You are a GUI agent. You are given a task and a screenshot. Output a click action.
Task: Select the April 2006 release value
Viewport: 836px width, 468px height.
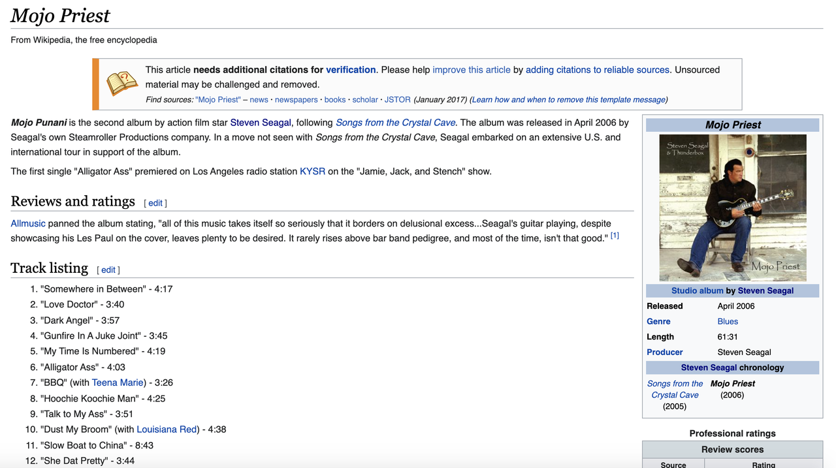pos(736,306)
